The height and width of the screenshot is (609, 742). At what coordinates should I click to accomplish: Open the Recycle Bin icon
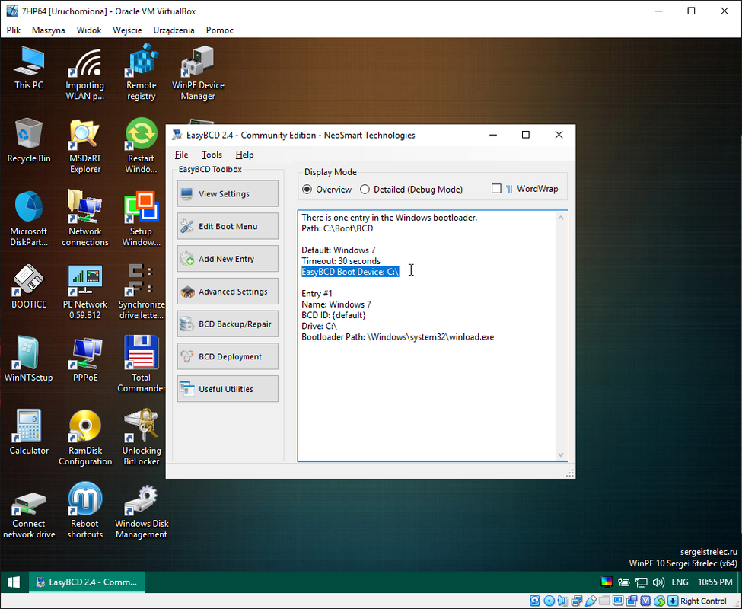(x=28, y=141)
